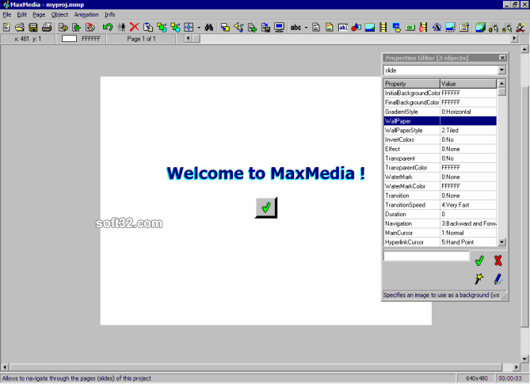
Task: Open the slide object dropdown in Properties Editor
Action: (x=501, y=70)
